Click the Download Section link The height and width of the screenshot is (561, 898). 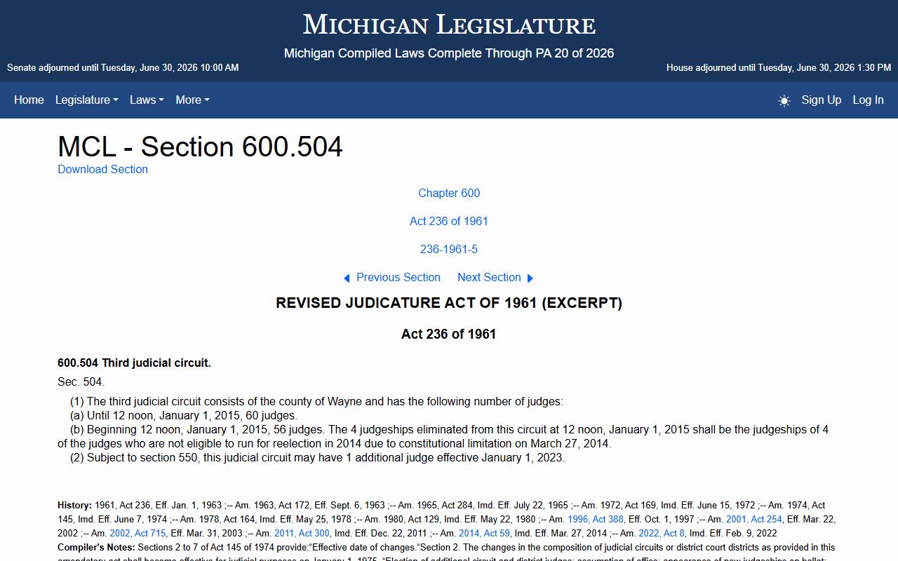pyautogui.click(x=102, y=169)
